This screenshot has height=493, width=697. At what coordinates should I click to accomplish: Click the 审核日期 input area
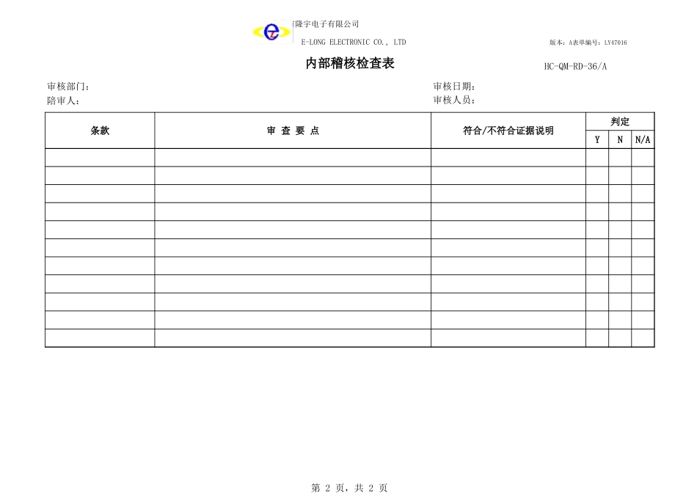[x=506, y=86]
